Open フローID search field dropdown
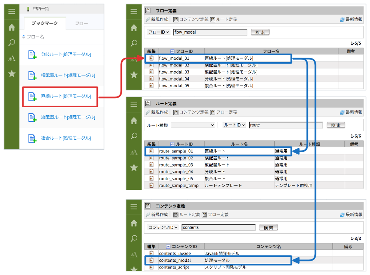 pyautogui.click(x=158, y=32)
